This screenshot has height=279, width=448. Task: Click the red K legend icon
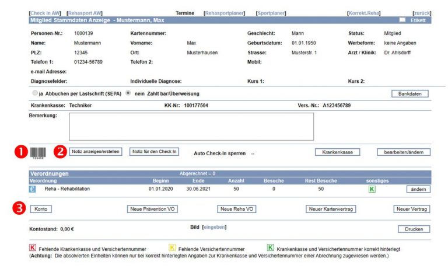pos(33,248)
